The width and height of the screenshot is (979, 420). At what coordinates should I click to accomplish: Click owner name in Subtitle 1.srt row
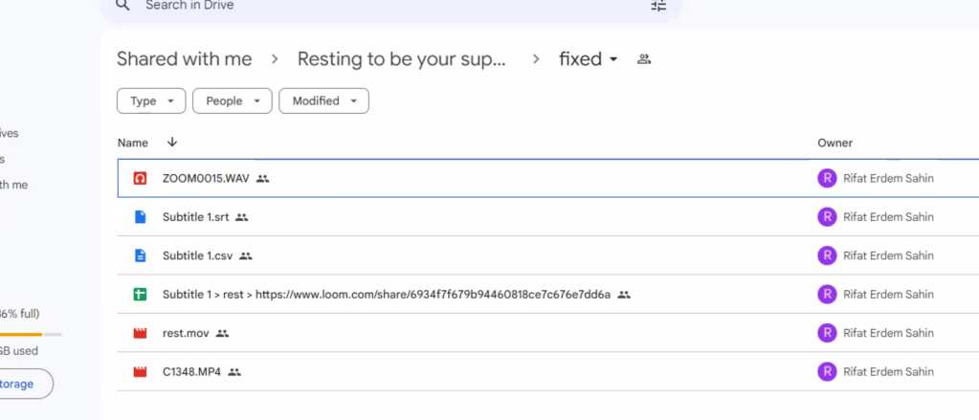[x=888, y=217]
